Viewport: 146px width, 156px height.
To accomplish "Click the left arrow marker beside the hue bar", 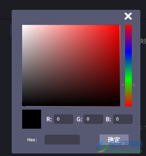I will 123,85.
